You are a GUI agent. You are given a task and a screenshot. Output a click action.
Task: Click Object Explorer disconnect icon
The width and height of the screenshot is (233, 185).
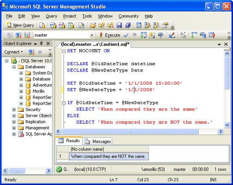[31, 52]
